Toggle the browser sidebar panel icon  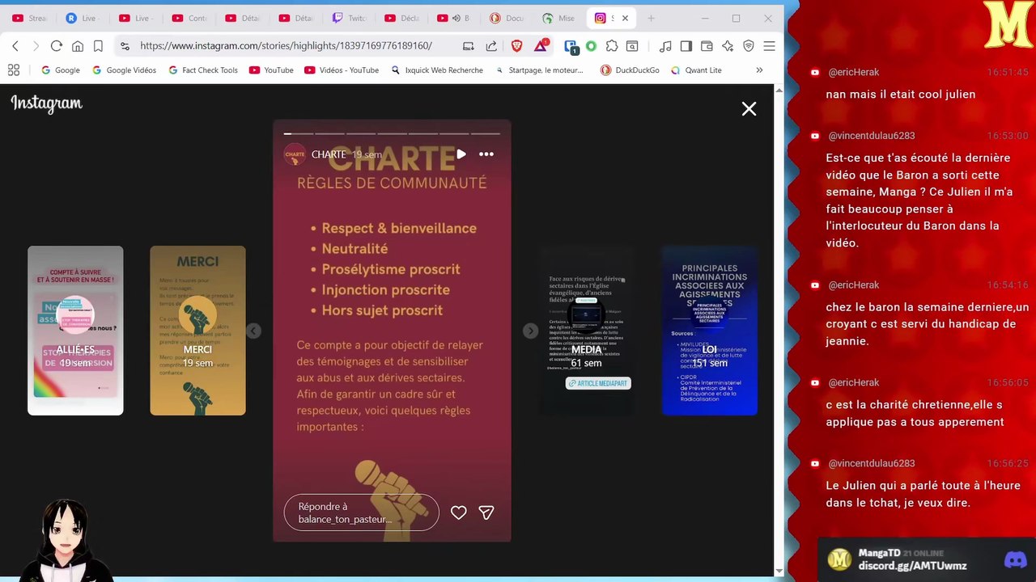(686, 46)
